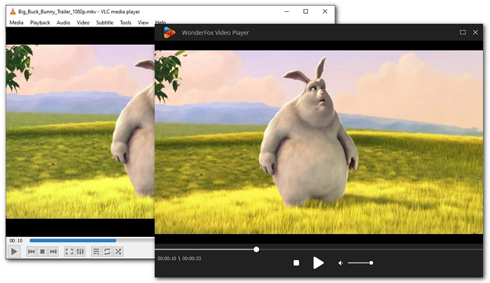Click the WonderFox seek bar handle

(256, 249)
